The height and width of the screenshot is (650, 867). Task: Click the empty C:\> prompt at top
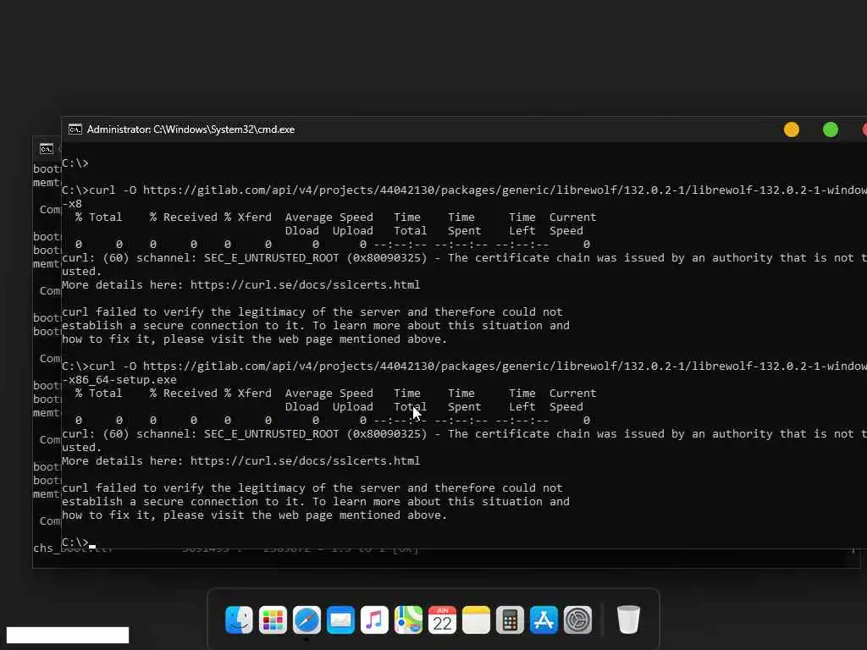pos(75,163)
